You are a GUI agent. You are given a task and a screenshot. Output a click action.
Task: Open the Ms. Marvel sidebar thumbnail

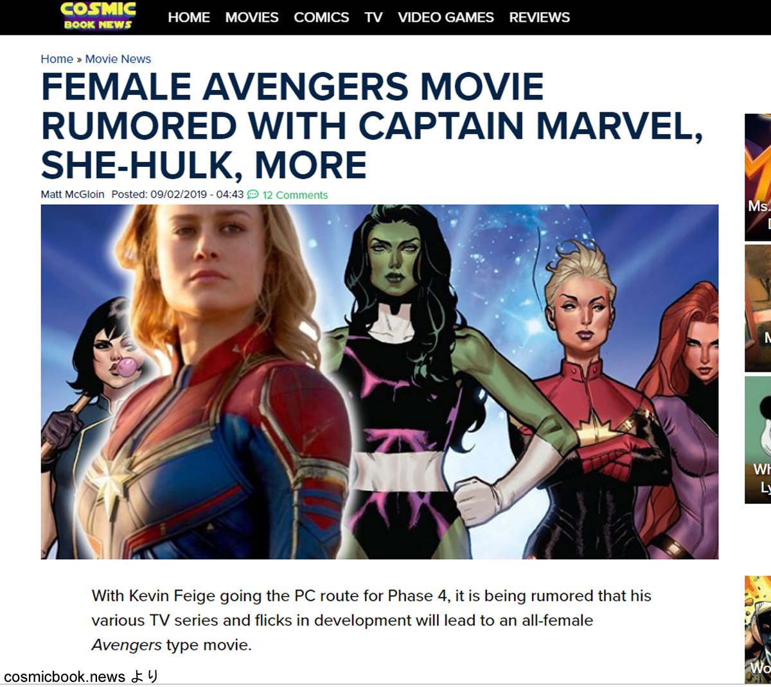point(758,177)
